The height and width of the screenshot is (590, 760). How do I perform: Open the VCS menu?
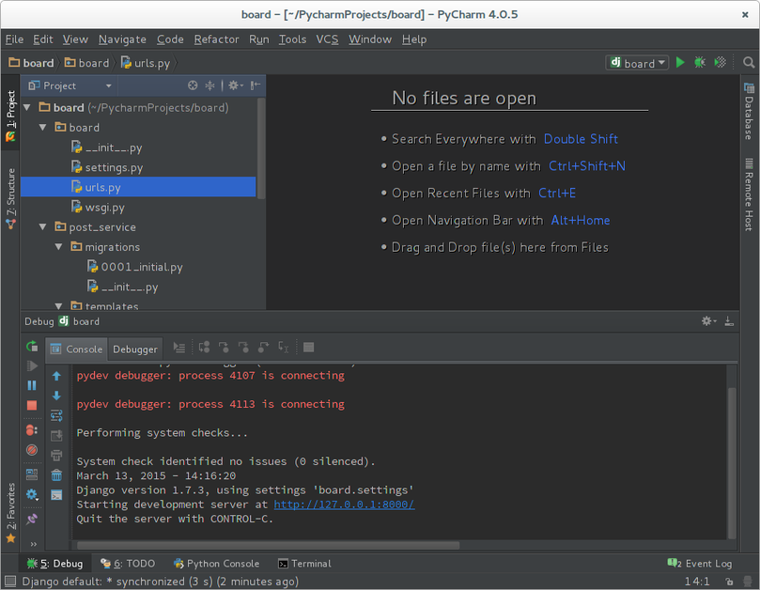pos(327,39)
